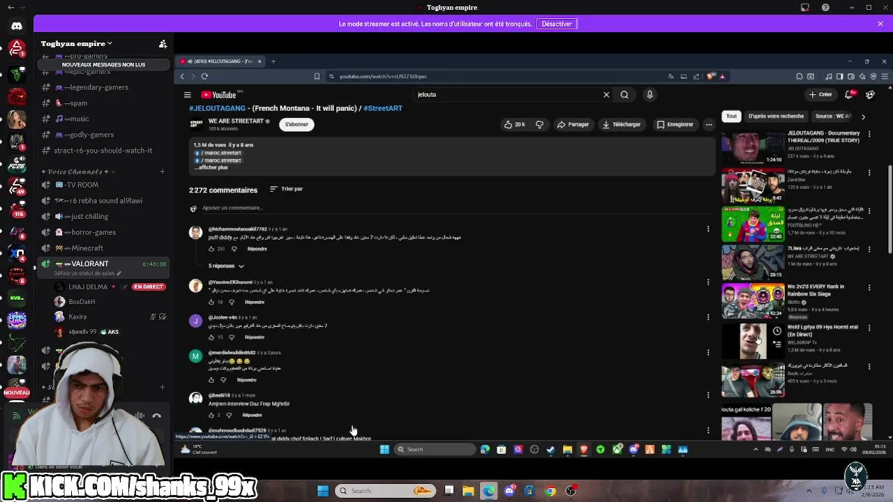Image resolution: width=893 pixels, height=502 pixels.
Task: Click the LEVEL UP server icon
Action: (17, 320)
